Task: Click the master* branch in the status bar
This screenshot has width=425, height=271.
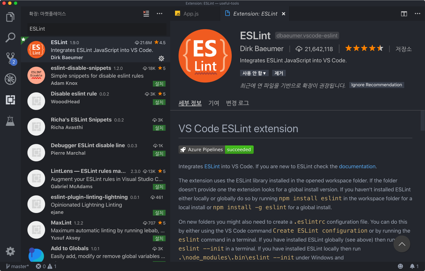Action: [17, 266]
